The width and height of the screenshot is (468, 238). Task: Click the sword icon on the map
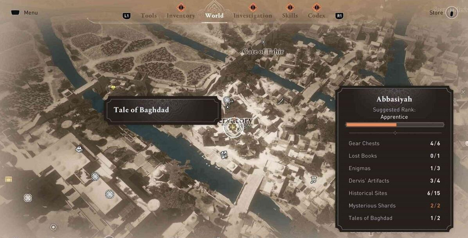[x=280, y=101]
